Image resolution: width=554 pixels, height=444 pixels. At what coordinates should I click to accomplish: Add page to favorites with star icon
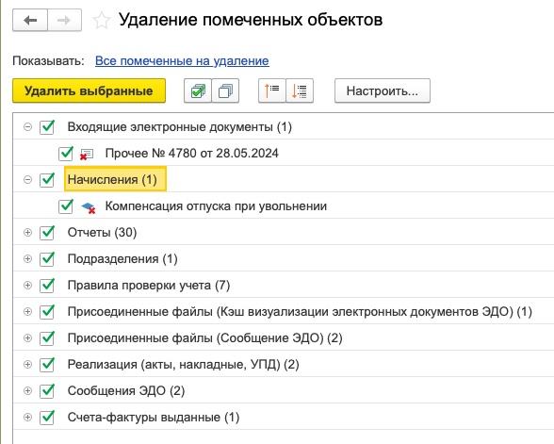pyautogui.click(x=102, y=21)
